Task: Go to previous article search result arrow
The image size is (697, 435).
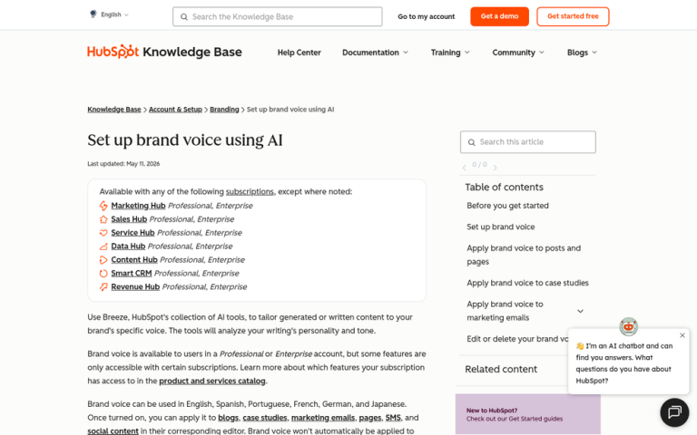Action: 464,168
